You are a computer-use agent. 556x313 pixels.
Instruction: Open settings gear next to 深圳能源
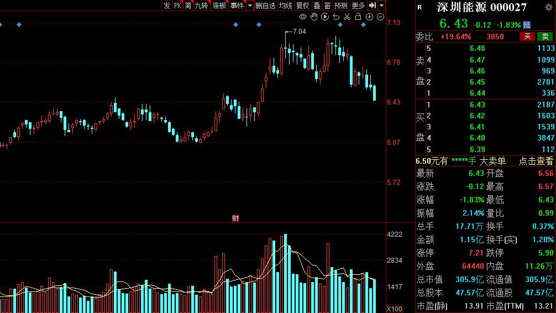tap(549, 7)
